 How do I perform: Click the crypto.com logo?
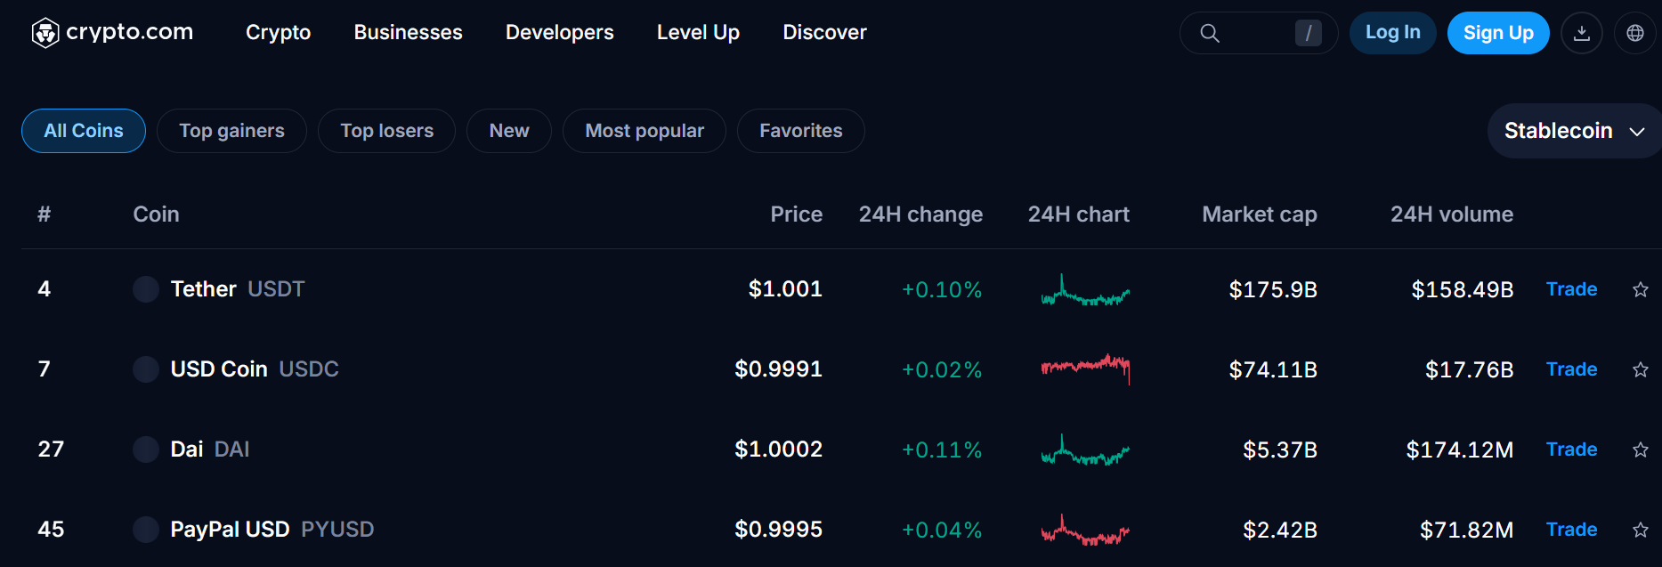pos(112,32)
